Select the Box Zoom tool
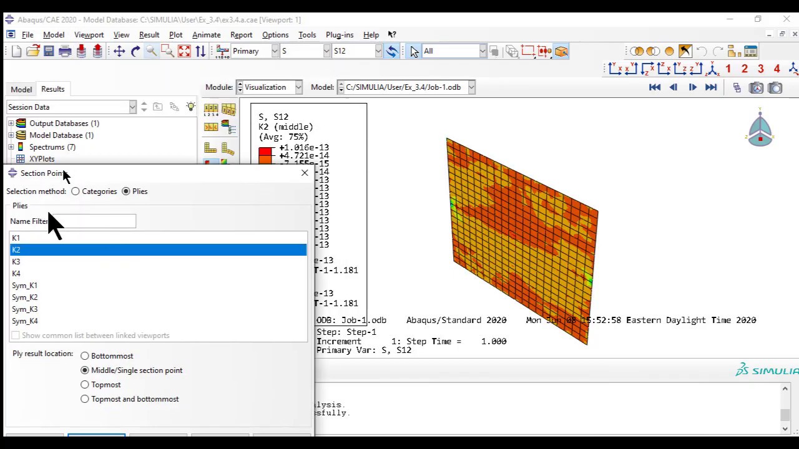The width and height of the screenshot is (799, 449). 168,51
